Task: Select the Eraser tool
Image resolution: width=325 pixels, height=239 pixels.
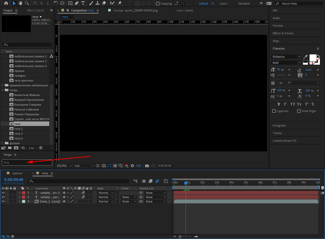Action: coord(104,3)
